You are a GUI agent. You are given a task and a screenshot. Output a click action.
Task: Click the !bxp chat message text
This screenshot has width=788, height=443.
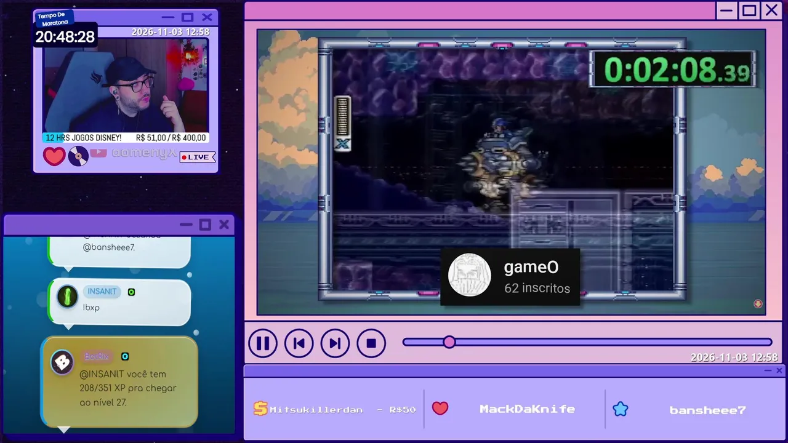(91, 307)
